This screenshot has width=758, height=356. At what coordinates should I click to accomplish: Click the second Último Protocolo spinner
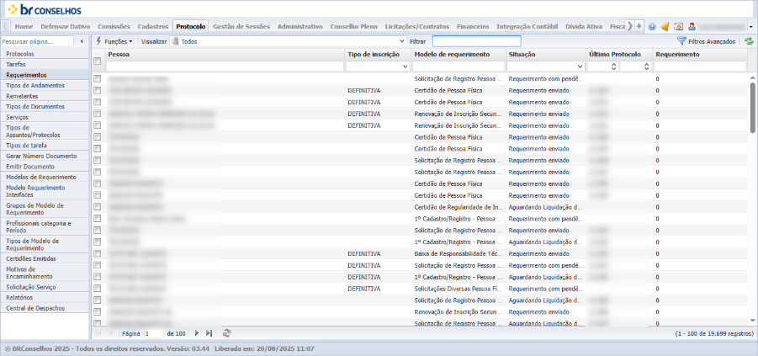647,66
